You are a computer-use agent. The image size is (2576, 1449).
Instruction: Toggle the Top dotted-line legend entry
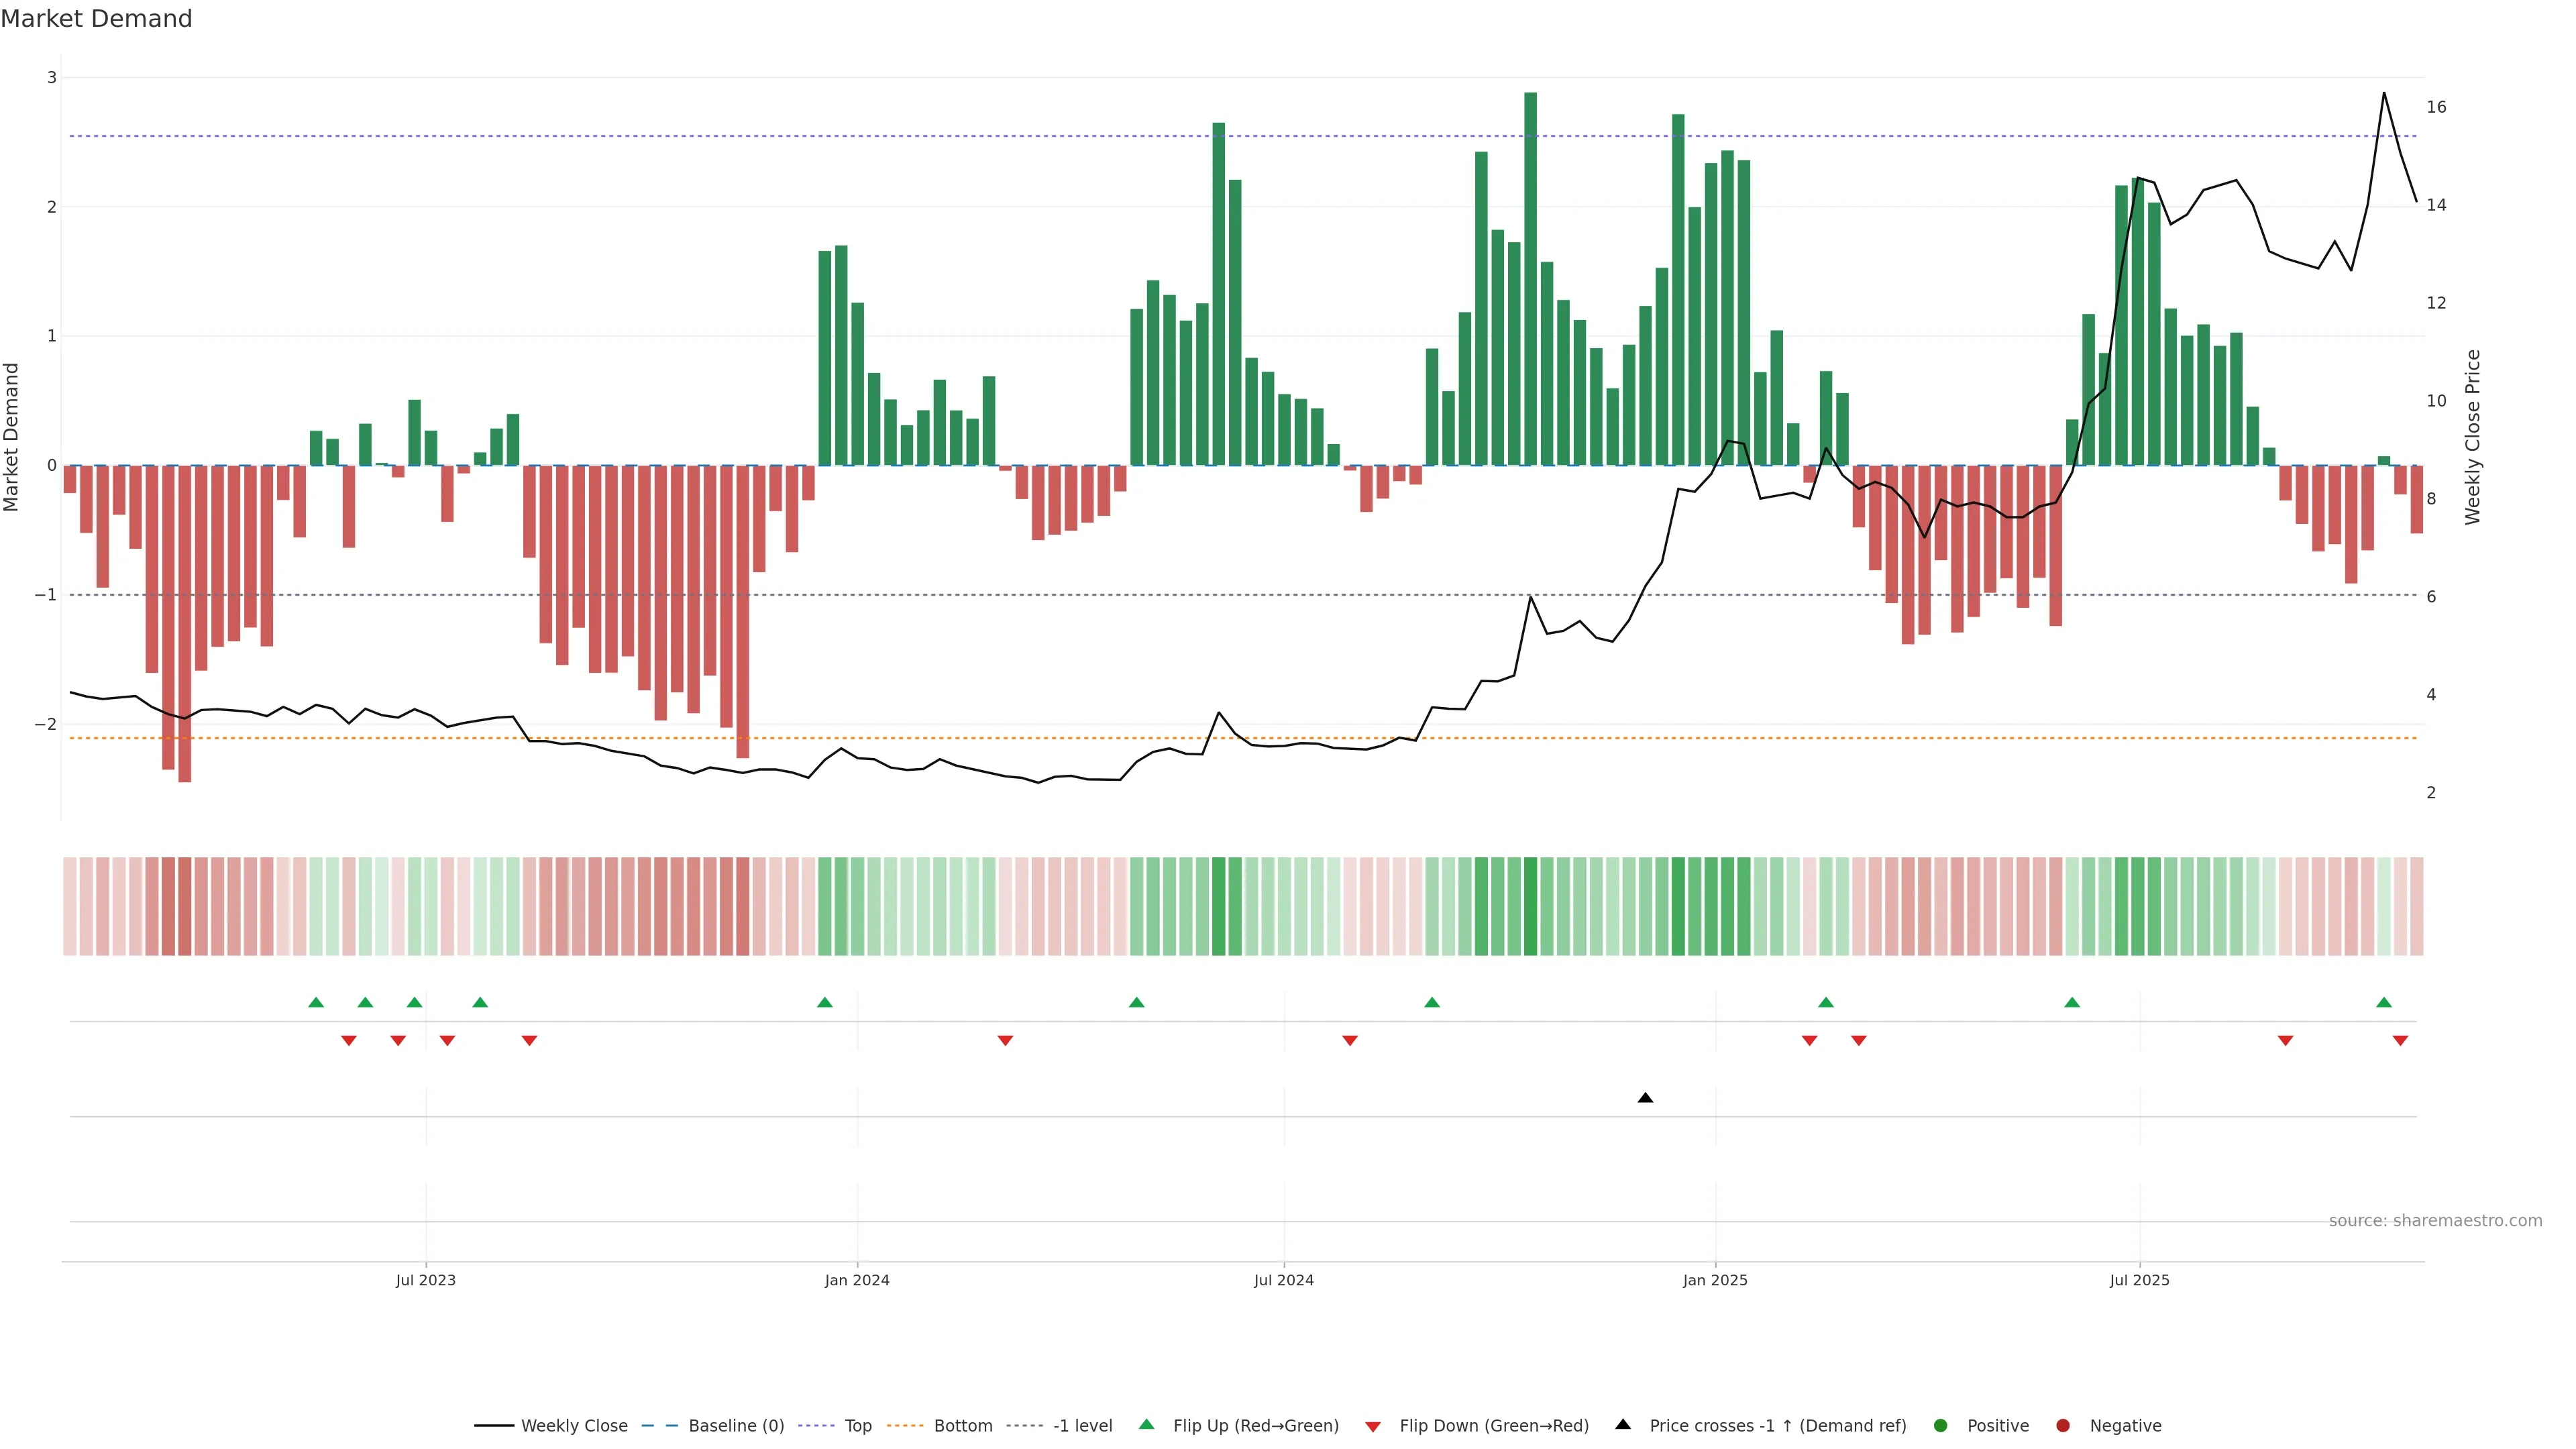857,1425
